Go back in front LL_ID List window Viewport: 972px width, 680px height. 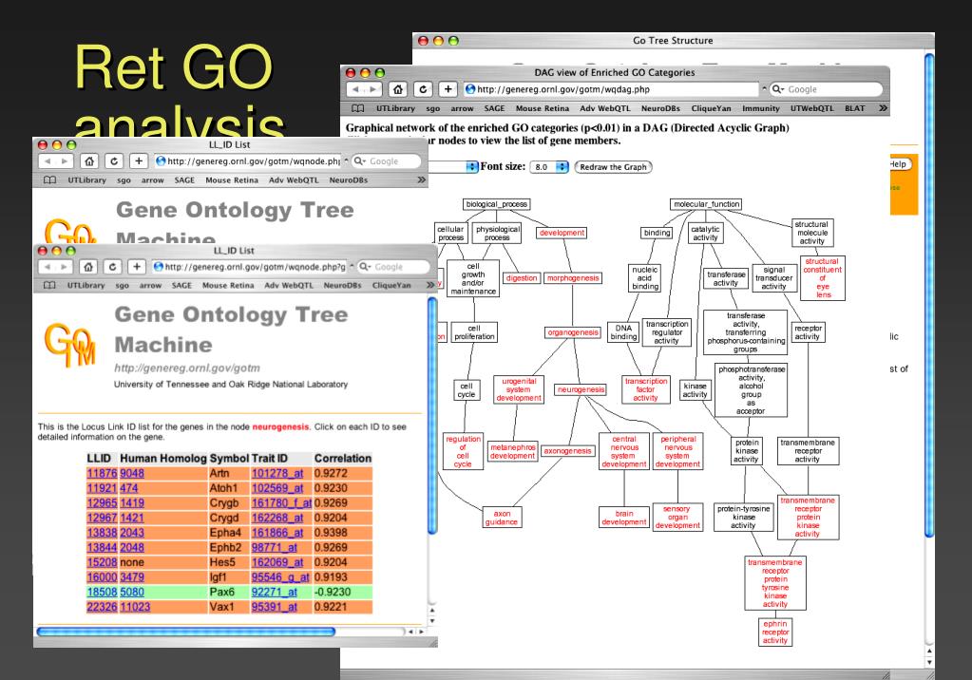coord(47,267)
